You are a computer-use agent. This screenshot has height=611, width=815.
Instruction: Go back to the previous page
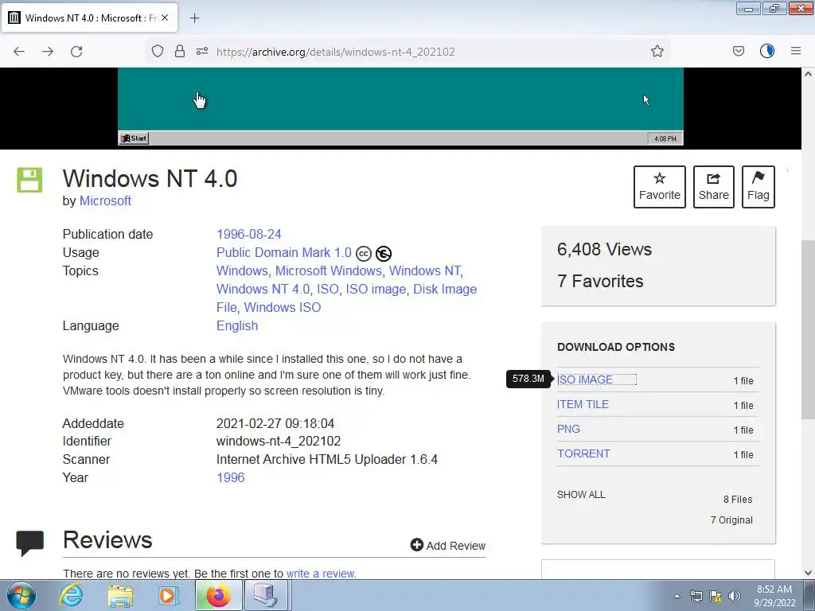click(x=19, y=52)
